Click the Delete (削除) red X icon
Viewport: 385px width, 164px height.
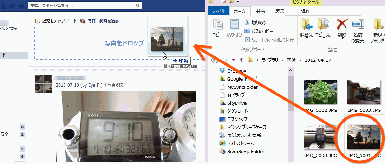pos(342,25)
